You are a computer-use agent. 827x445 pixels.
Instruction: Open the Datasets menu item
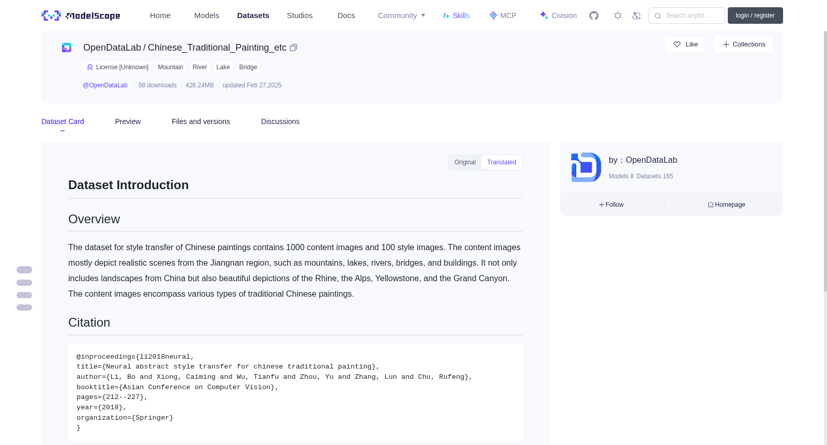253,16
